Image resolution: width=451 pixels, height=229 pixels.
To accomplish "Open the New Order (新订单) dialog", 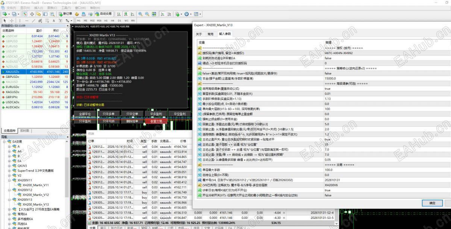I will click(x=65, y=14).
